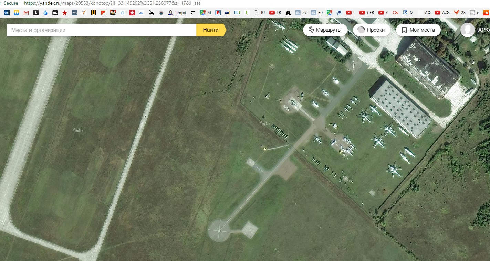Focus the Места и организации search field
This screenshot has width=490, height=261.
coord(102,30)
